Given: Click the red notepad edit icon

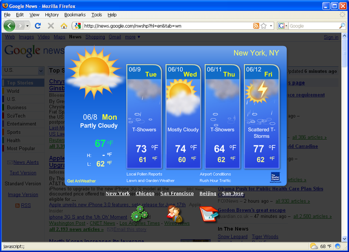Looking at the screenshot, I should (208, 213).
